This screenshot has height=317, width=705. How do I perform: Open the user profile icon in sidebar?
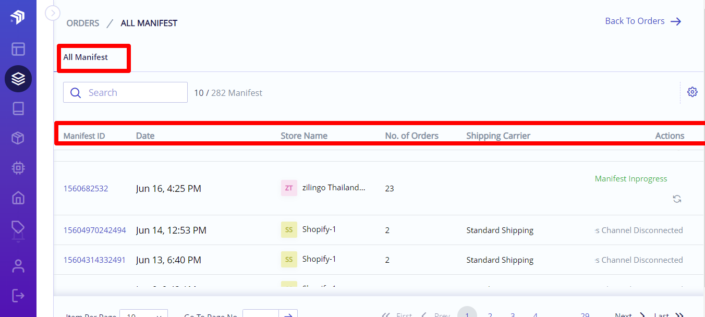(18, 266)
